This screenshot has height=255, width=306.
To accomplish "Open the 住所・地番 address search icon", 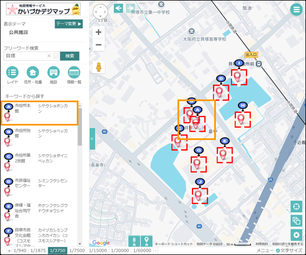I will (x=33, y=72).
